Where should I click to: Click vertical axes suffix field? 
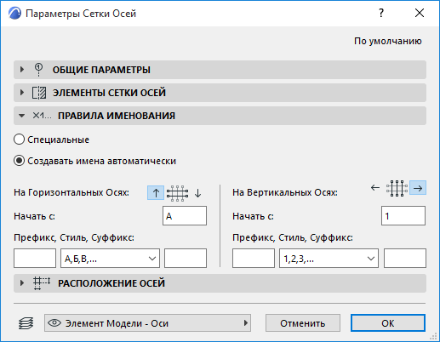click(x=405, y=259)
